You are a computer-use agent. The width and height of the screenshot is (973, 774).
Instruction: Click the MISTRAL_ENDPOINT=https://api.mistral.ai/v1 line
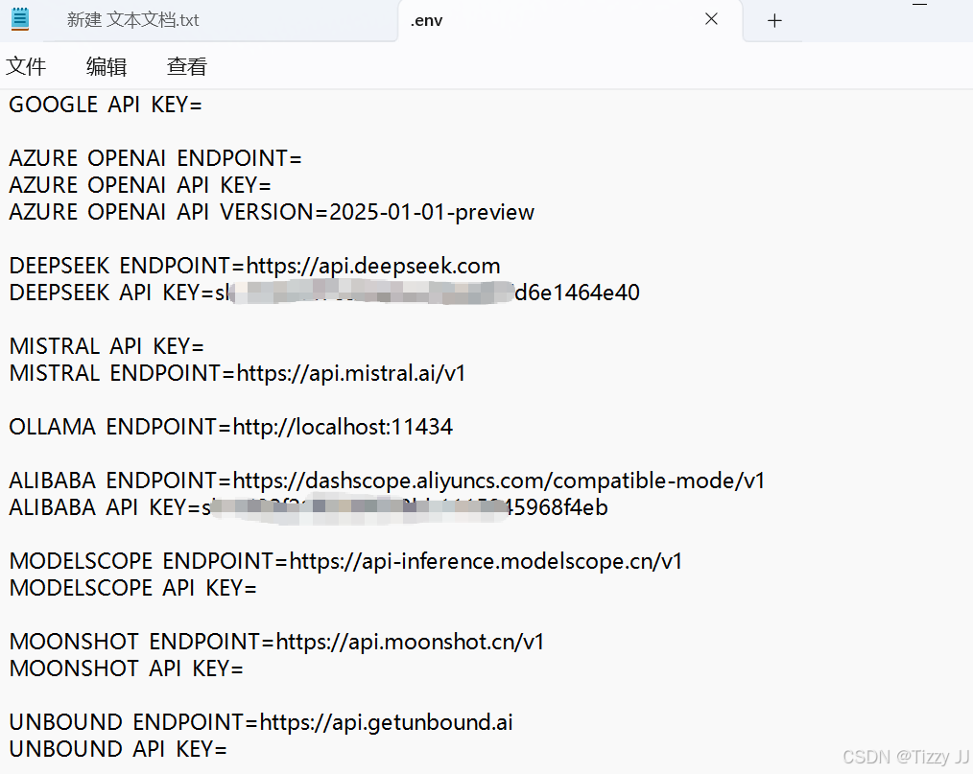[x=237, y=373]
